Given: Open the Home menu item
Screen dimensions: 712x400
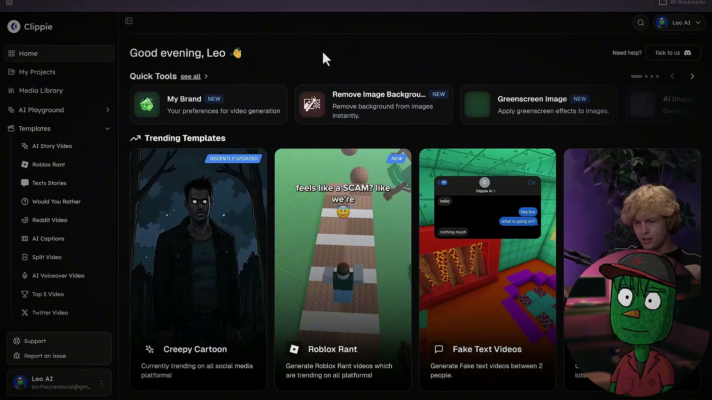Looking at the screenshot, I should coord(59,54).
